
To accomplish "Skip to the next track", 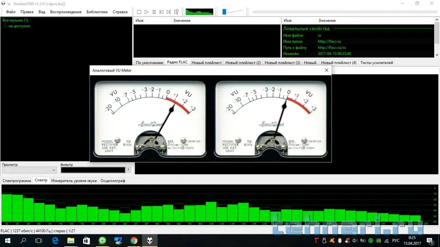I will pyautogui.click(x=169, y=12).
